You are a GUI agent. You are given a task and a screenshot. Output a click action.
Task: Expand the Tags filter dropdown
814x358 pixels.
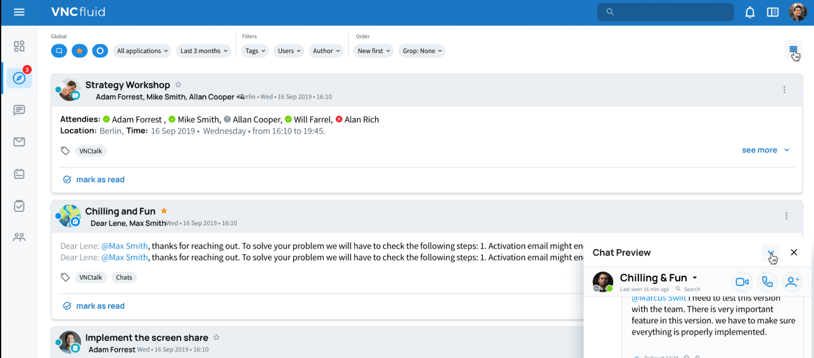point(255,51)
